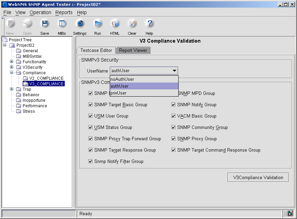The width and height of the screenshot is (297, 219).
Task: Click the lined-page icon in status bar
Action: click(285, 213)
